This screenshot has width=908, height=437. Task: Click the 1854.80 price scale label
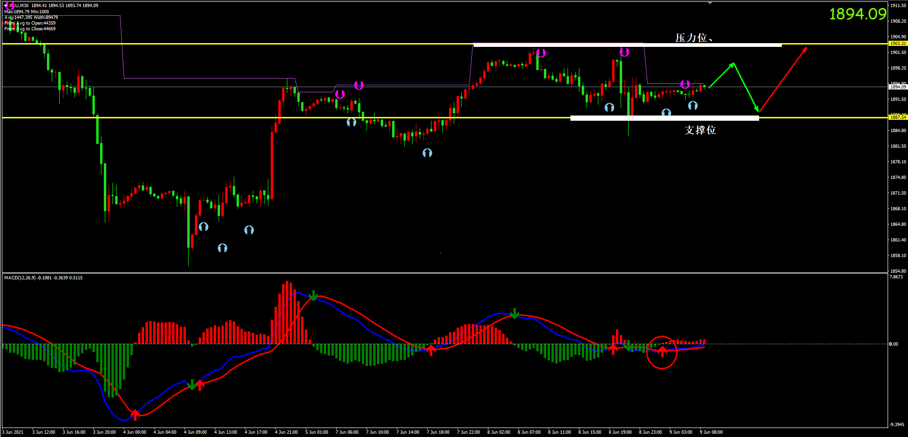coord(898,271)
